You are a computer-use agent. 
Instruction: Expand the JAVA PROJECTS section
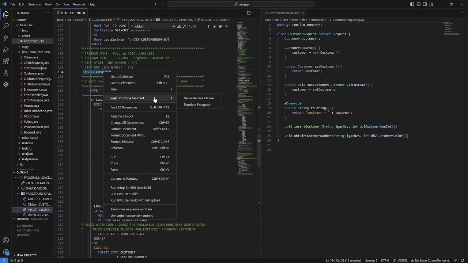tap(26, 255)
